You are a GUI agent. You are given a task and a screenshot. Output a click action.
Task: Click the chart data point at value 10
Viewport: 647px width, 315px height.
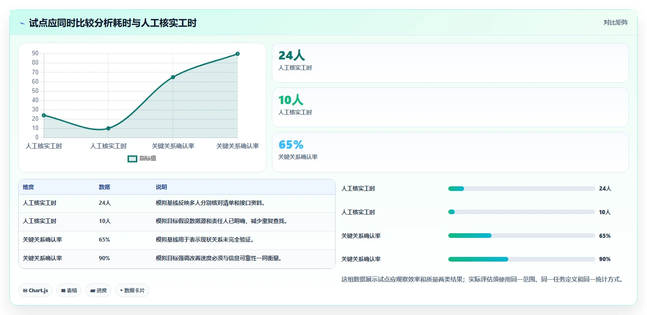coord(108,128)
